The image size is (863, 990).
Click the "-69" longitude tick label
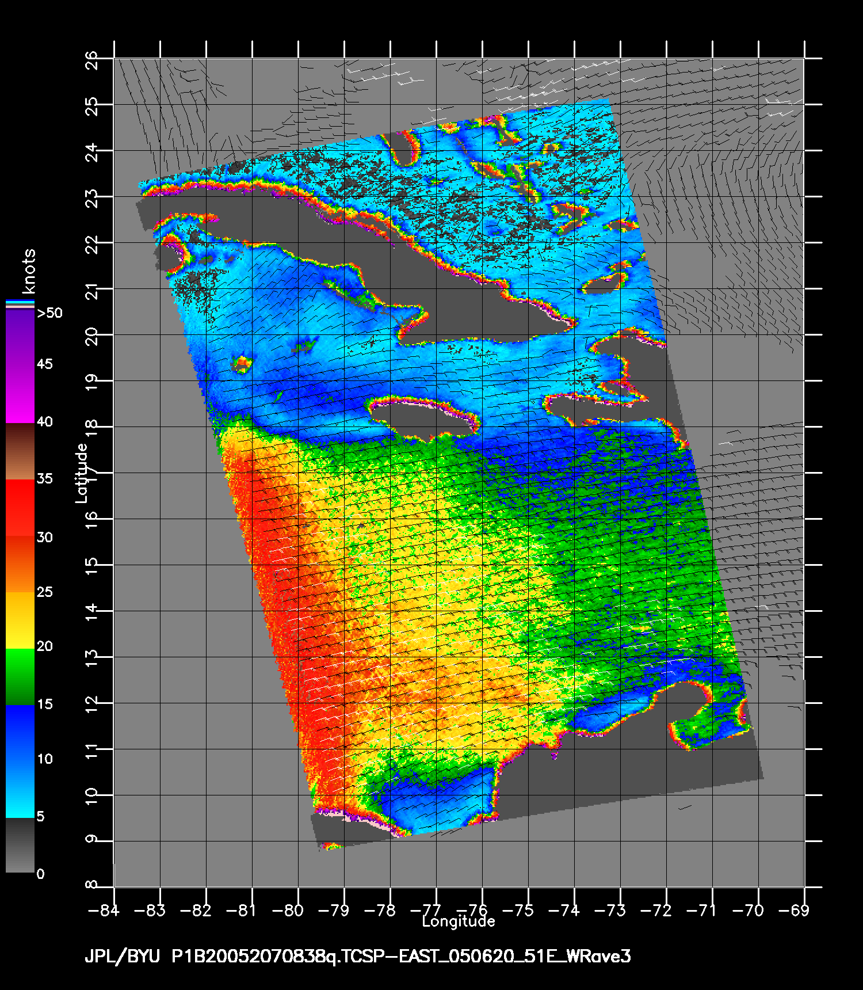point(793,910)
